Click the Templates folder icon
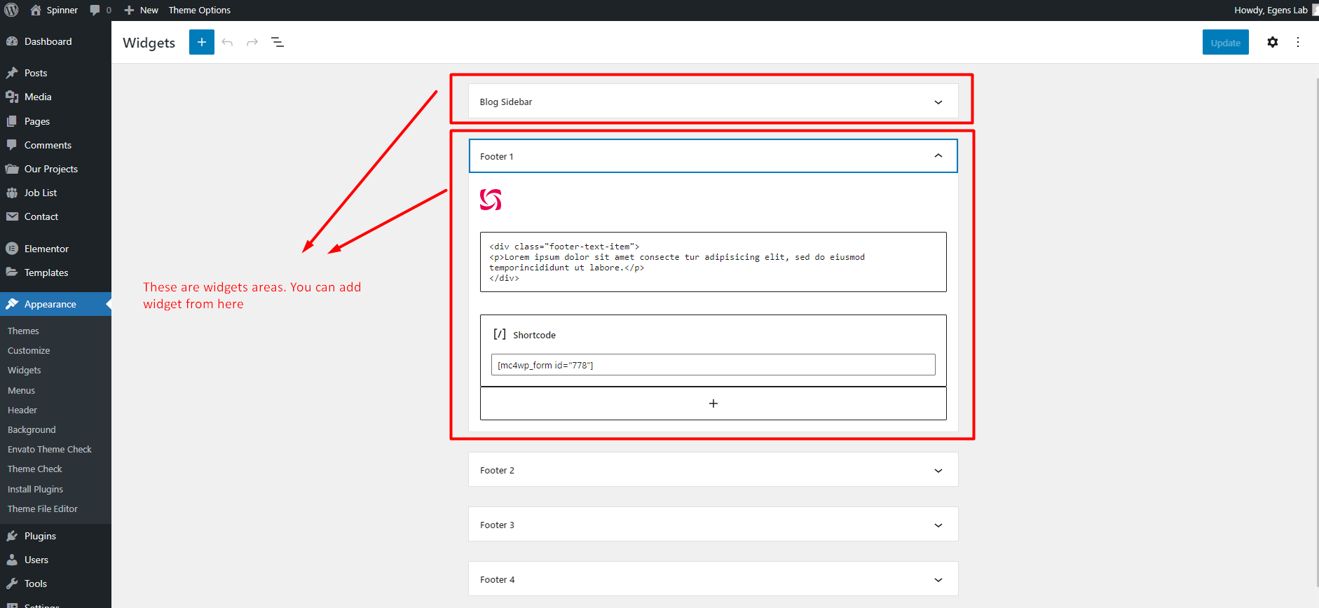Image resolution: width=1319 pixels, height=608 pixels. (12, 272)
